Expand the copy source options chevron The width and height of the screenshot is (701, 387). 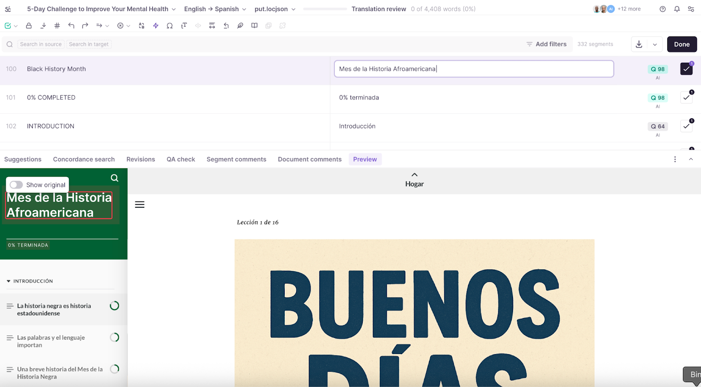coord(107,26)
